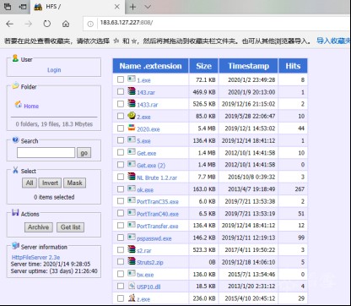Open the new tab plus button
The image size is (351, 306).
click(133, 7)
